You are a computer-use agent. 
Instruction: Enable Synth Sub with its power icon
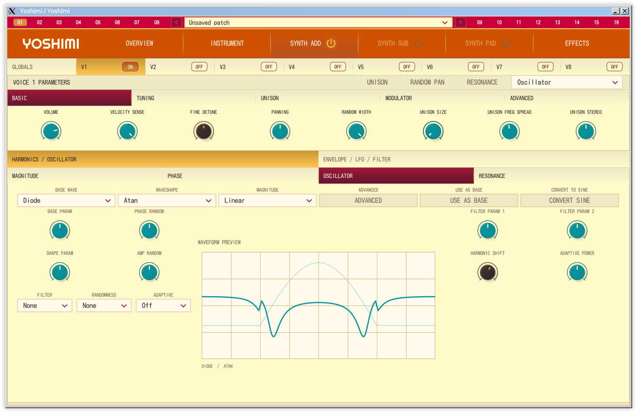[419, 43]
